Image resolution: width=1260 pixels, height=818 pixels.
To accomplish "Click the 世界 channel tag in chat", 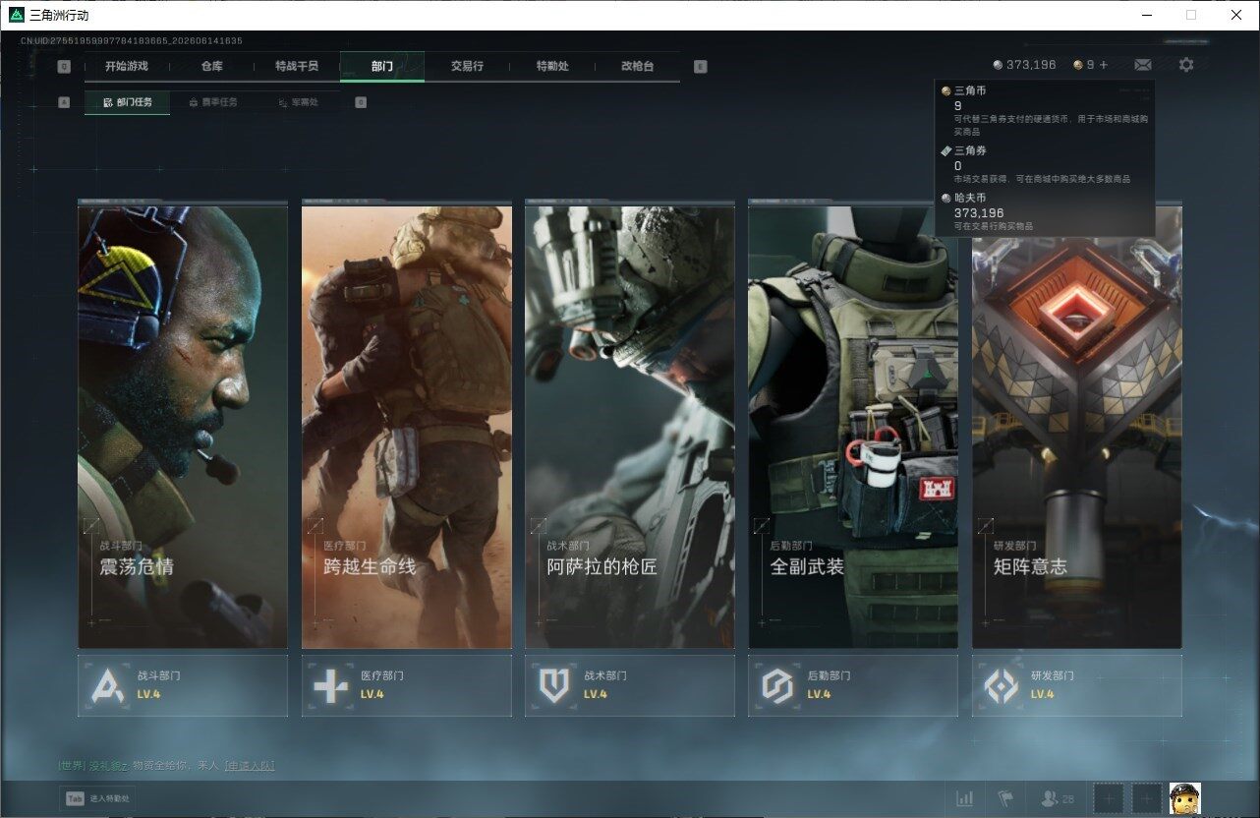I will 72,765.
